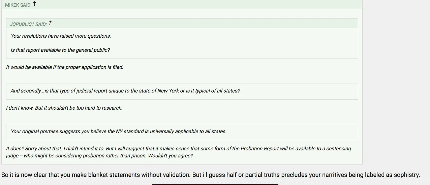Jump to original post via JQPUBLIC1 arrow
This screenshot has width=430, height=185.
pos(50,23)
